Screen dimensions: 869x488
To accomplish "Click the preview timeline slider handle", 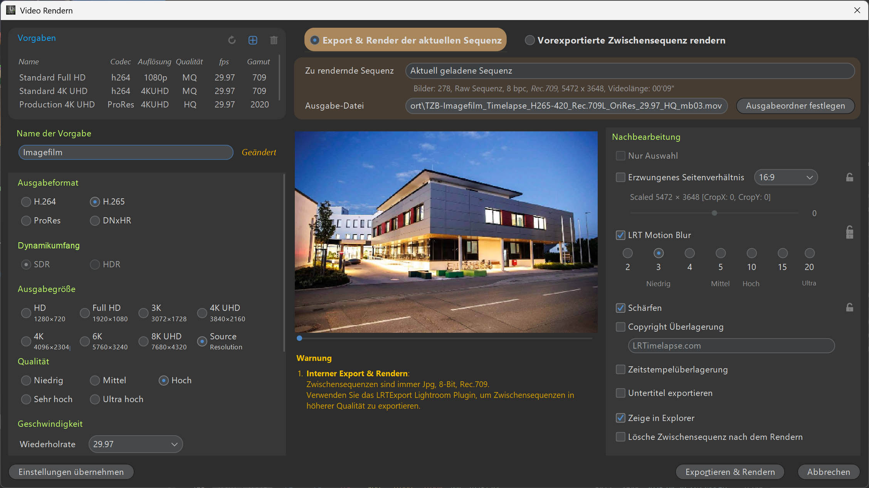I will 299,338.
